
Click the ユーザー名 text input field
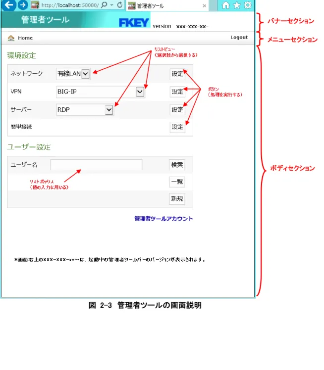(x=96, y=165)
